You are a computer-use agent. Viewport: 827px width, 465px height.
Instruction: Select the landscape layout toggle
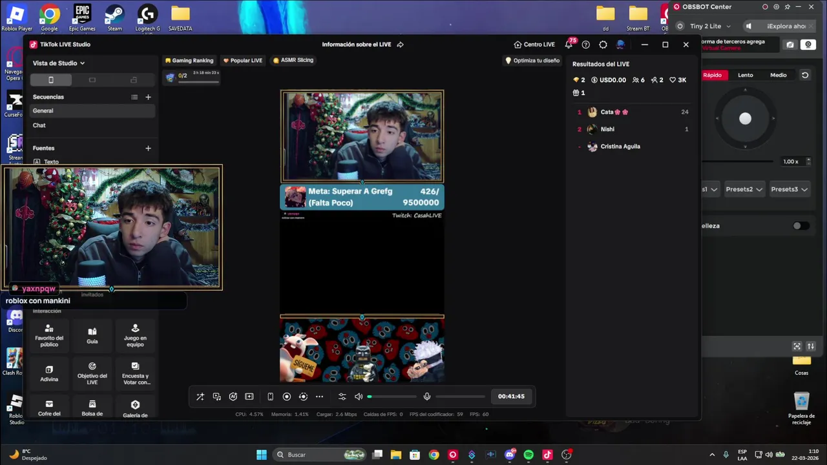pos(92,79)
